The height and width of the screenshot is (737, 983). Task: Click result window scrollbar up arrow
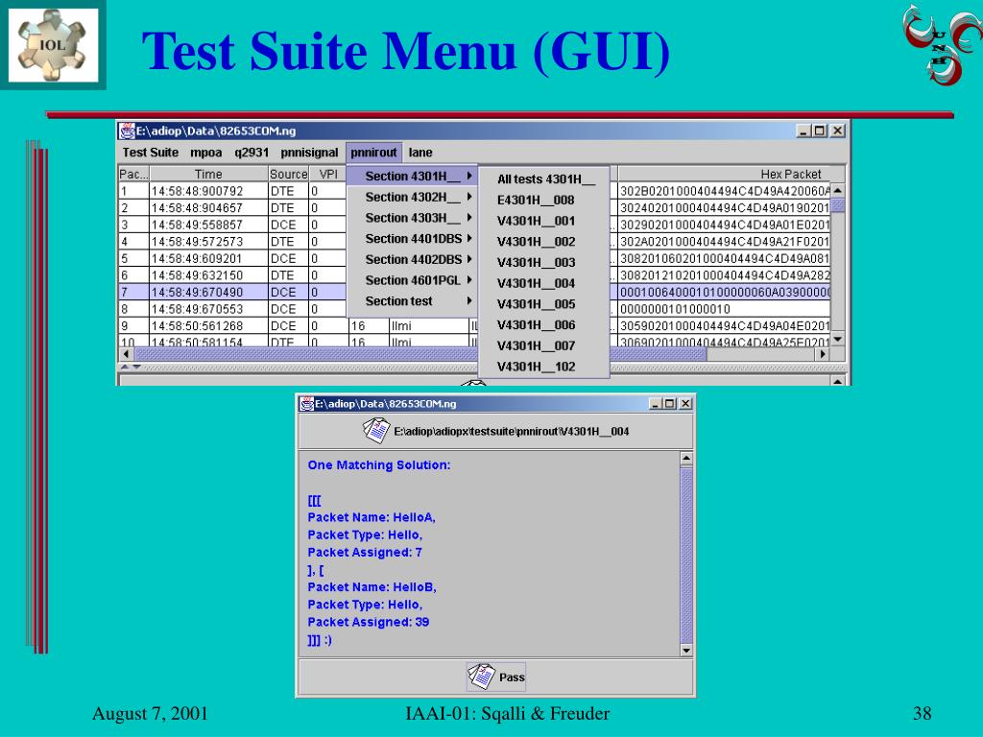click(685, 460)
